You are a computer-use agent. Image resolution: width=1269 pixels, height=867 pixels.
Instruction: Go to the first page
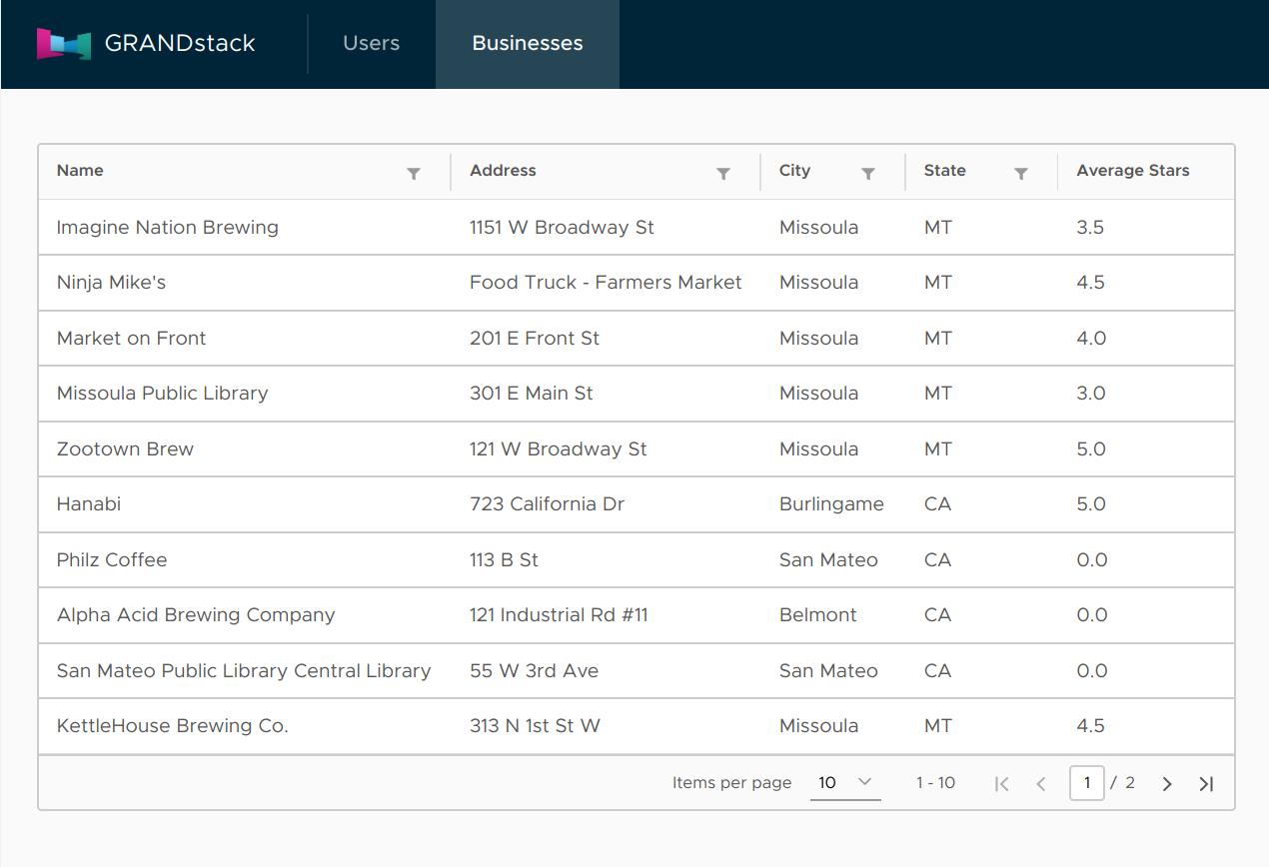[1002, 784]
